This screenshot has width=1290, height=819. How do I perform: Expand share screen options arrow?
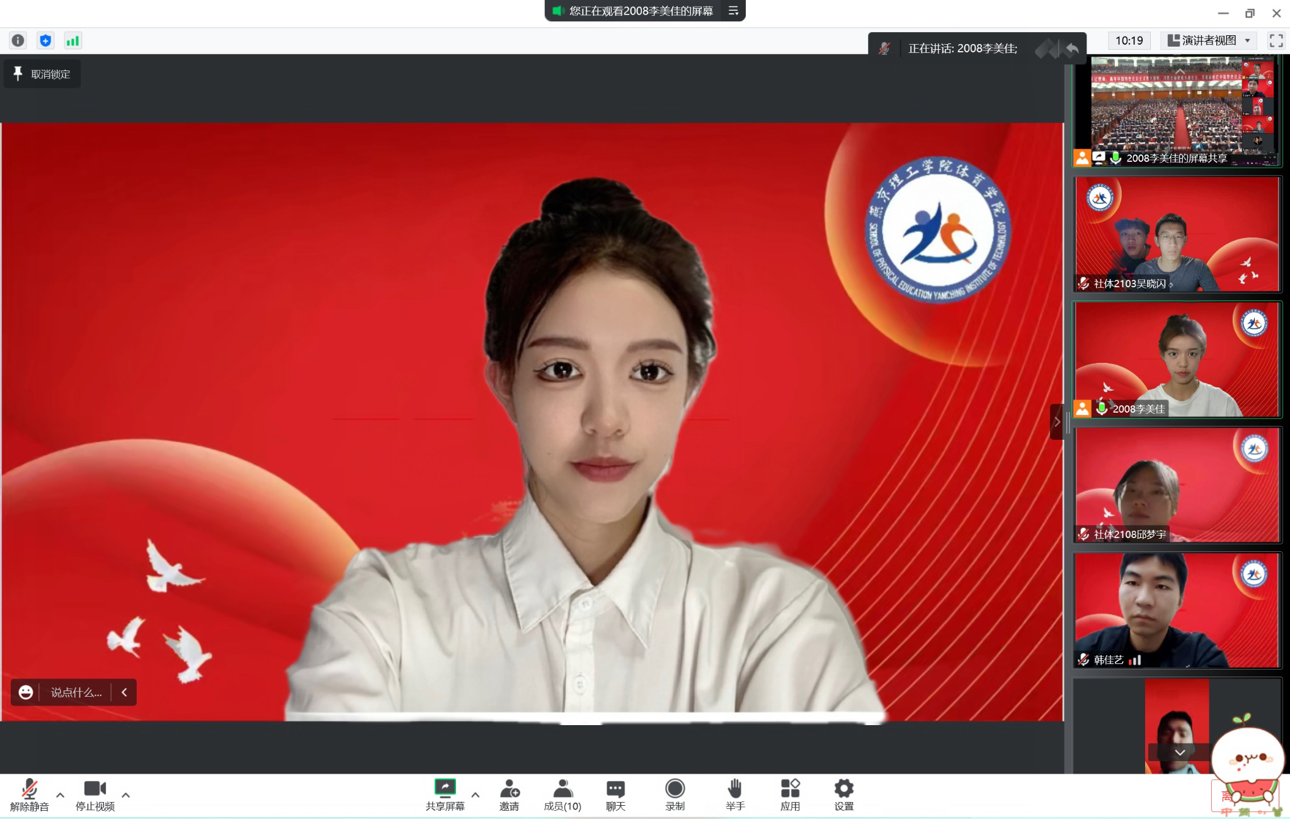point(476,795)
